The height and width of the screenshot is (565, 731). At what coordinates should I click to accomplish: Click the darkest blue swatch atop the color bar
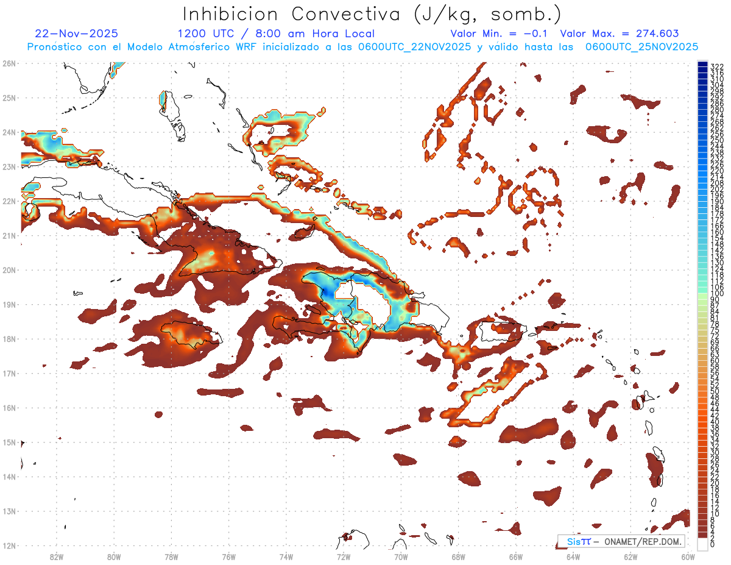702,64
